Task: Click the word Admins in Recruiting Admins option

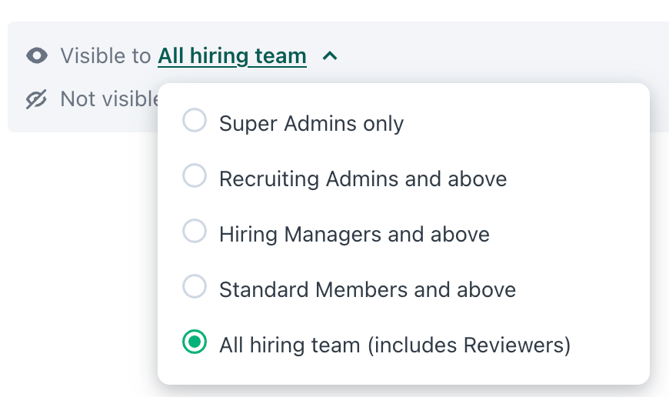Action: coord(362,178)
